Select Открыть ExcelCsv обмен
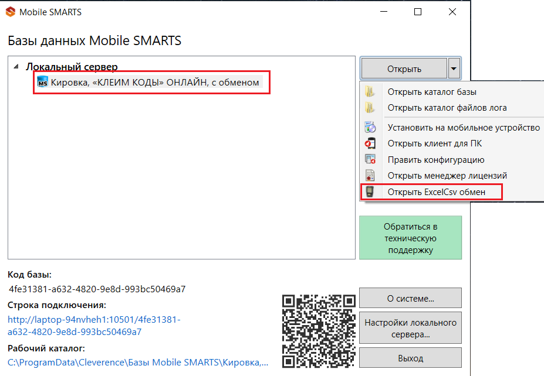The height and width of the screenshot is (376, 544). tap(437, 192)
